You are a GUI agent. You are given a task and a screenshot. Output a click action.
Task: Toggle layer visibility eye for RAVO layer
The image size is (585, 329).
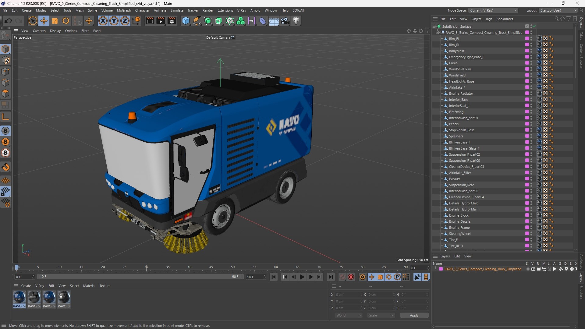tap(533, 269)
